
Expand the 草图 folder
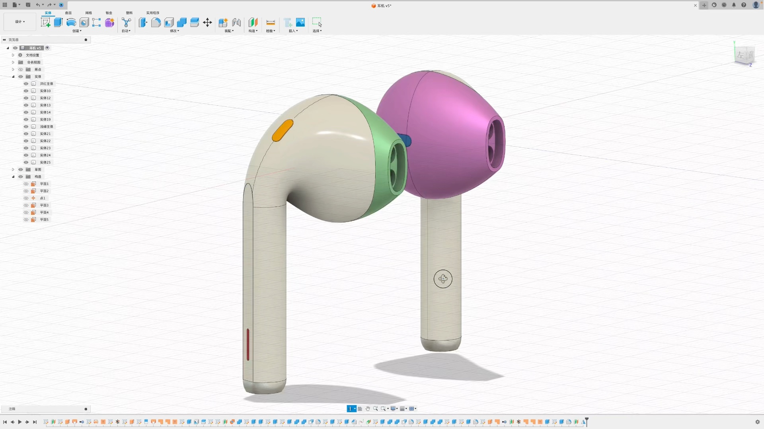point(13,169)
